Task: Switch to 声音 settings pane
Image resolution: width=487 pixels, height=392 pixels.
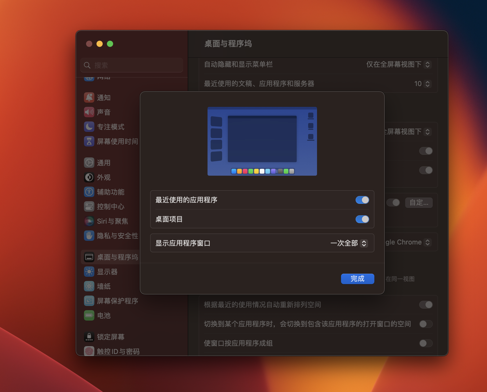Action: [104, 112]
